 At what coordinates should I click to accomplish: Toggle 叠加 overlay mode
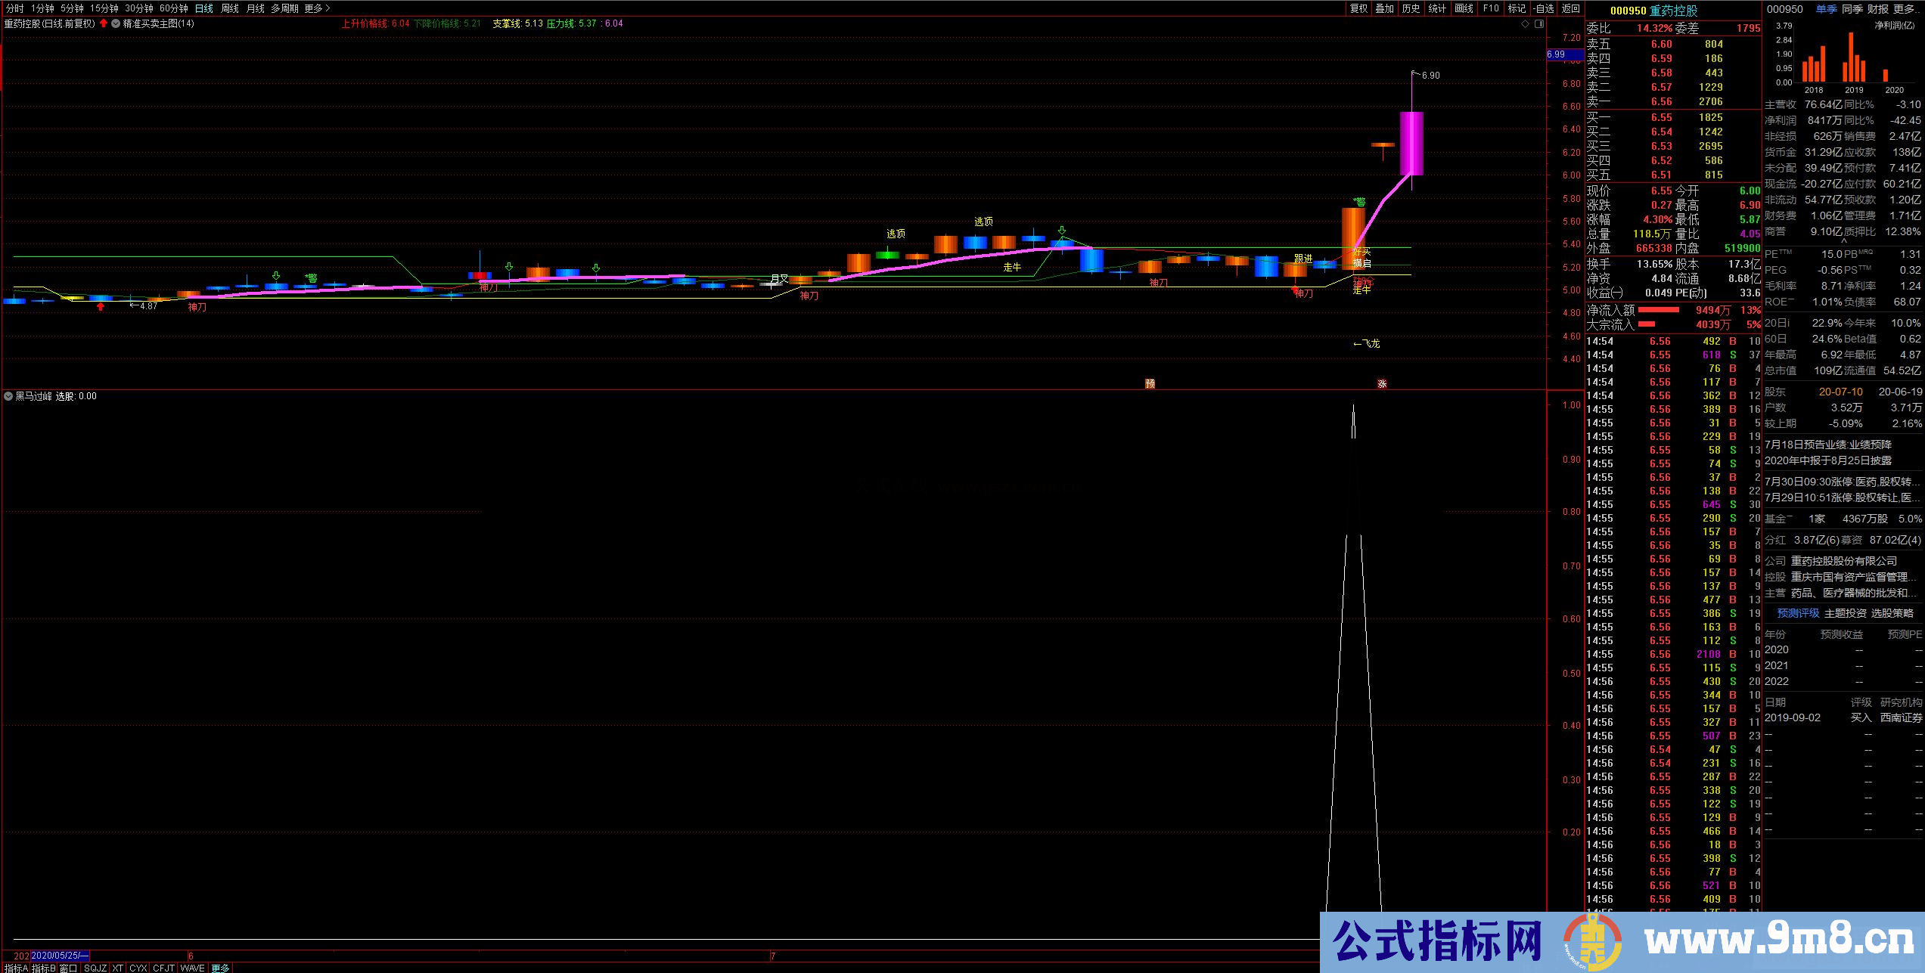pyautogui.click(x=1384, y=8)
